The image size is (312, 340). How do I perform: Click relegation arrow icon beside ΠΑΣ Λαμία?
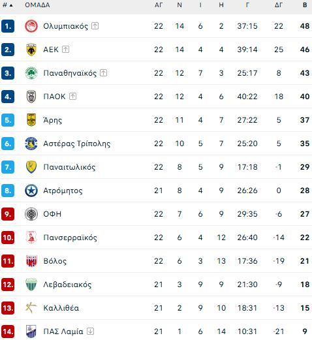90,332
